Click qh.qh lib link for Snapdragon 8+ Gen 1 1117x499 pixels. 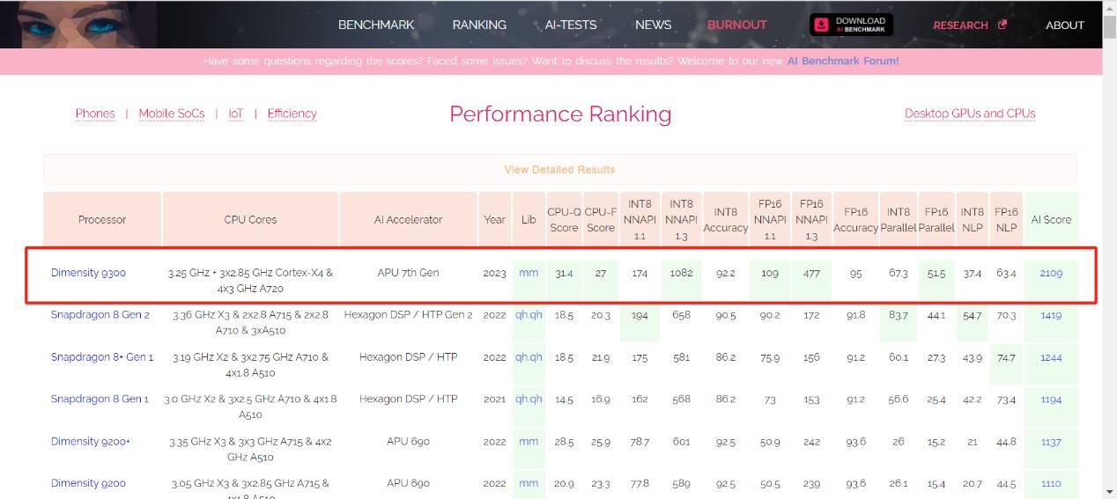click(x=529, y=357)
